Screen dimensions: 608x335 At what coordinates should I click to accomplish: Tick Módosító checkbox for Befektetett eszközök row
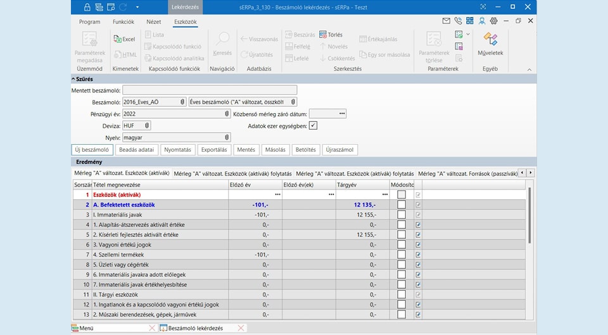click(x=402, y=205)
